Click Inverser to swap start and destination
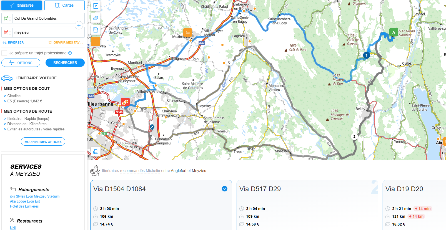Screen dimensions: 446x230 pyautogui.click(x=13, y=42)
